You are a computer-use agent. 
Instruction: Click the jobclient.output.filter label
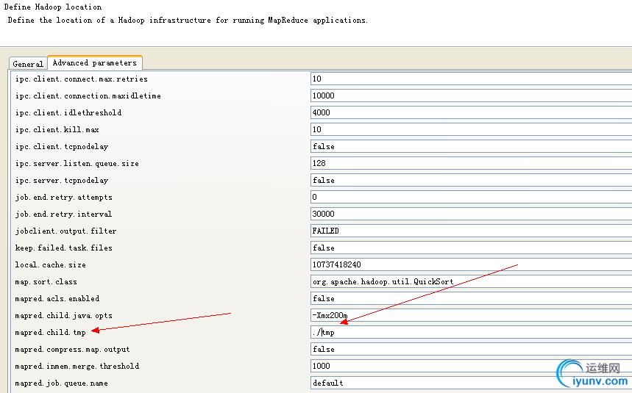tap(65, 231)
